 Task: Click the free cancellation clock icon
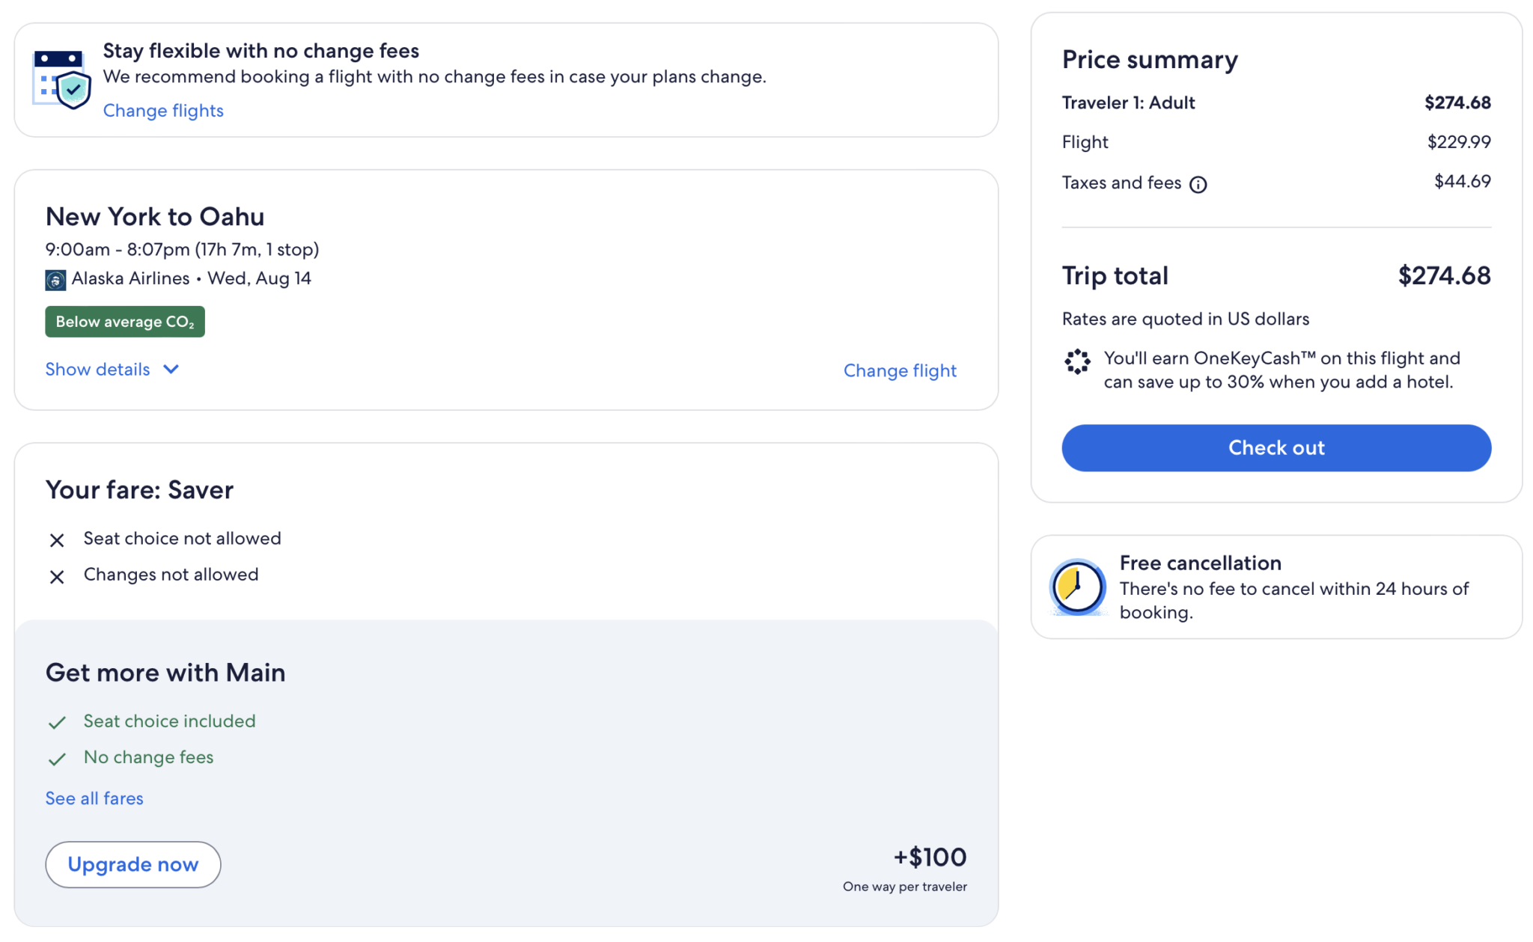(1076, 588)
